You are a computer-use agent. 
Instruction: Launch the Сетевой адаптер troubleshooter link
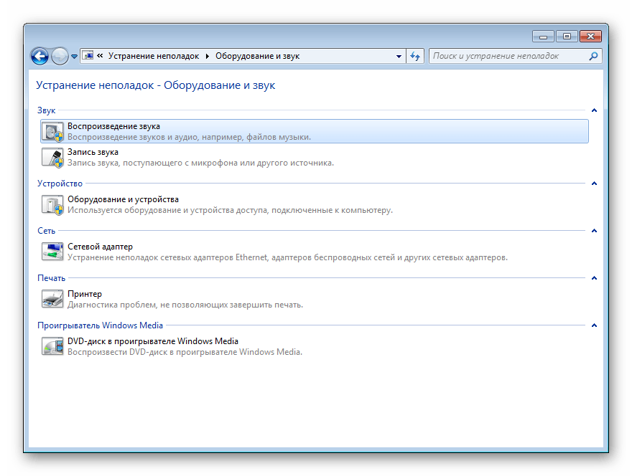pyautogui.click(x=100, y=247)
